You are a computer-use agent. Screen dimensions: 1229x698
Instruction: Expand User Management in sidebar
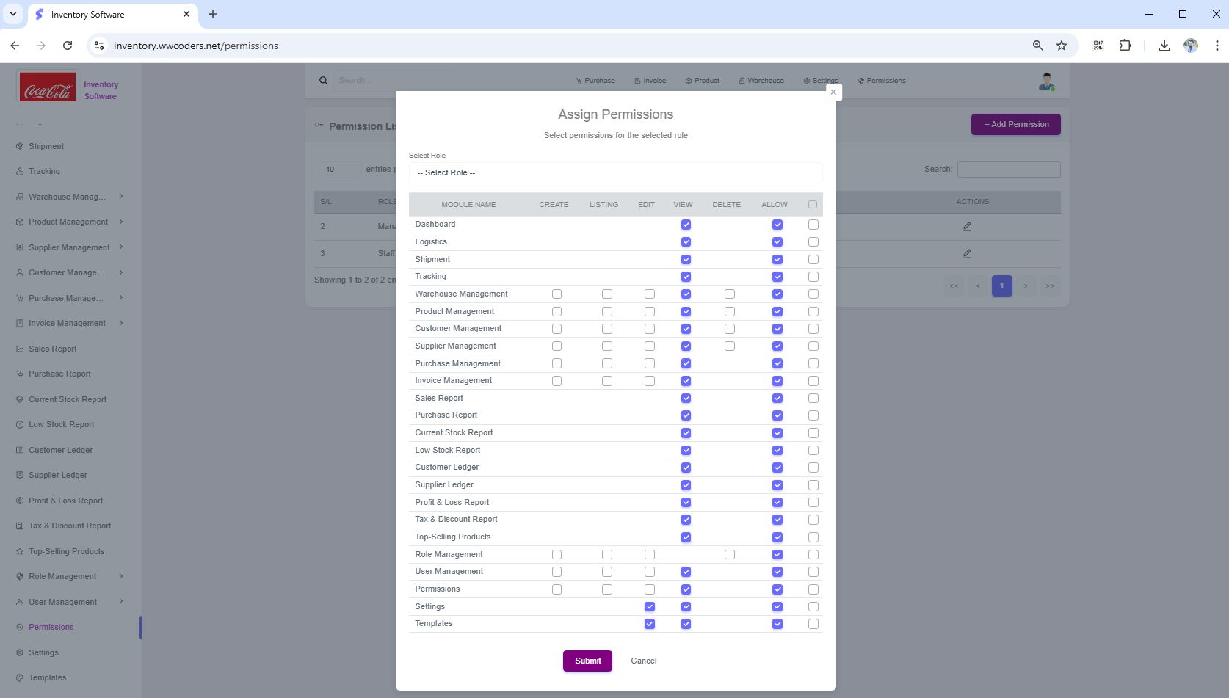pyautogui.click(x=121, y=602)
